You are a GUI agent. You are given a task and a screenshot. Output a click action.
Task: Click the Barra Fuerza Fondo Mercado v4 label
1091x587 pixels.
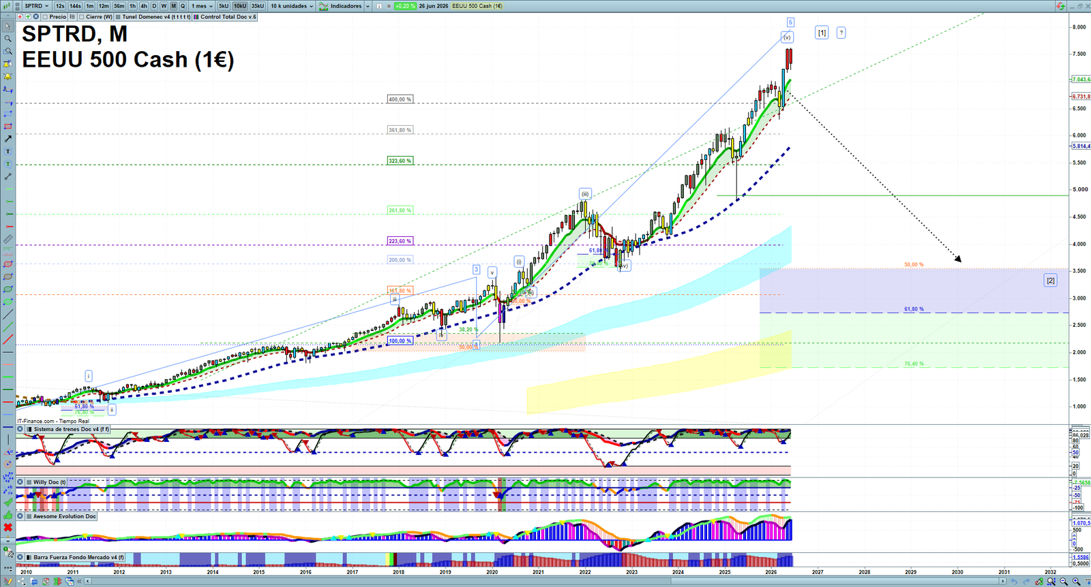[x=79, y=557]
